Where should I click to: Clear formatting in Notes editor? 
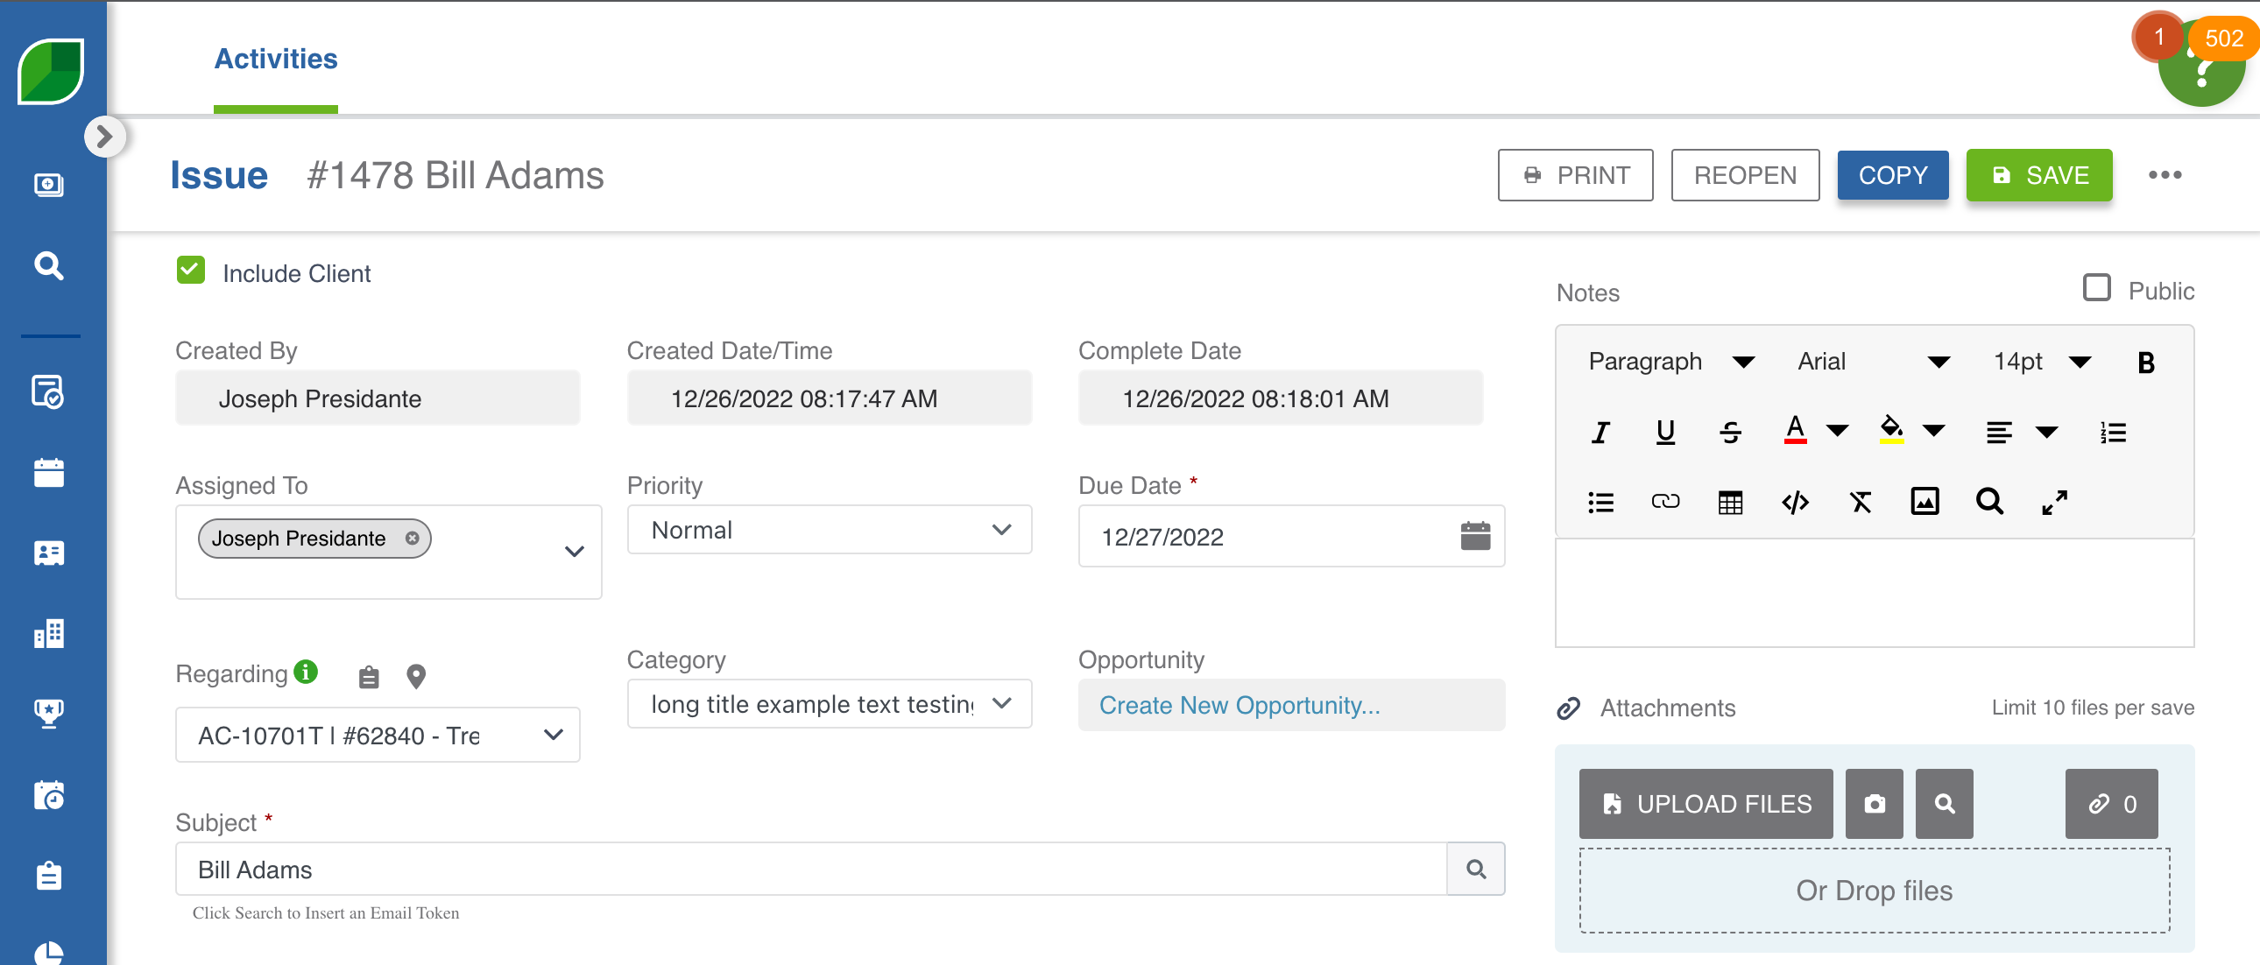1860,502
